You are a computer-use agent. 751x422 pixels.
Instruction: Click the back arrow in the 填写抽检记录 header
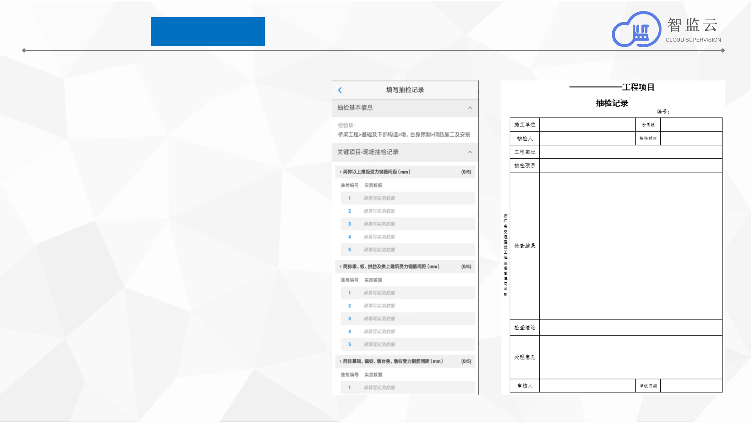click(340, 90)
